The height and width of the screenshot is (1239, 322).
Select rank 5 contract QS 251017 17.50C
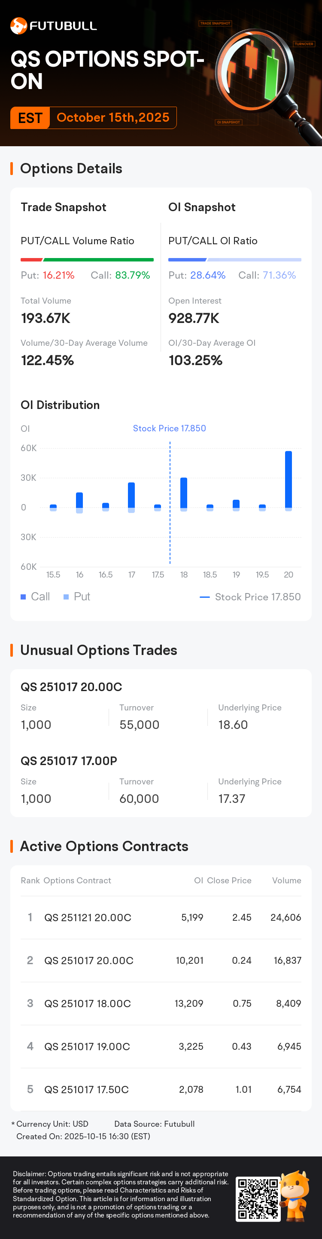pyautogui.click(x=86, y=1089)
